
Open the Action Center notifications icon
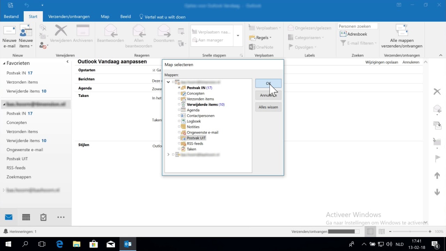tap(435, 244)
